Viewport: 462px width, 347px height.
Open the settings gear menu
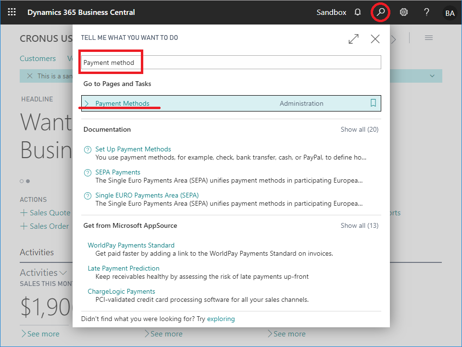click(403, 12)
